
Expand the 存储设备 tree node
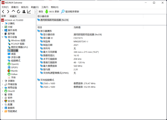(3, 84)
